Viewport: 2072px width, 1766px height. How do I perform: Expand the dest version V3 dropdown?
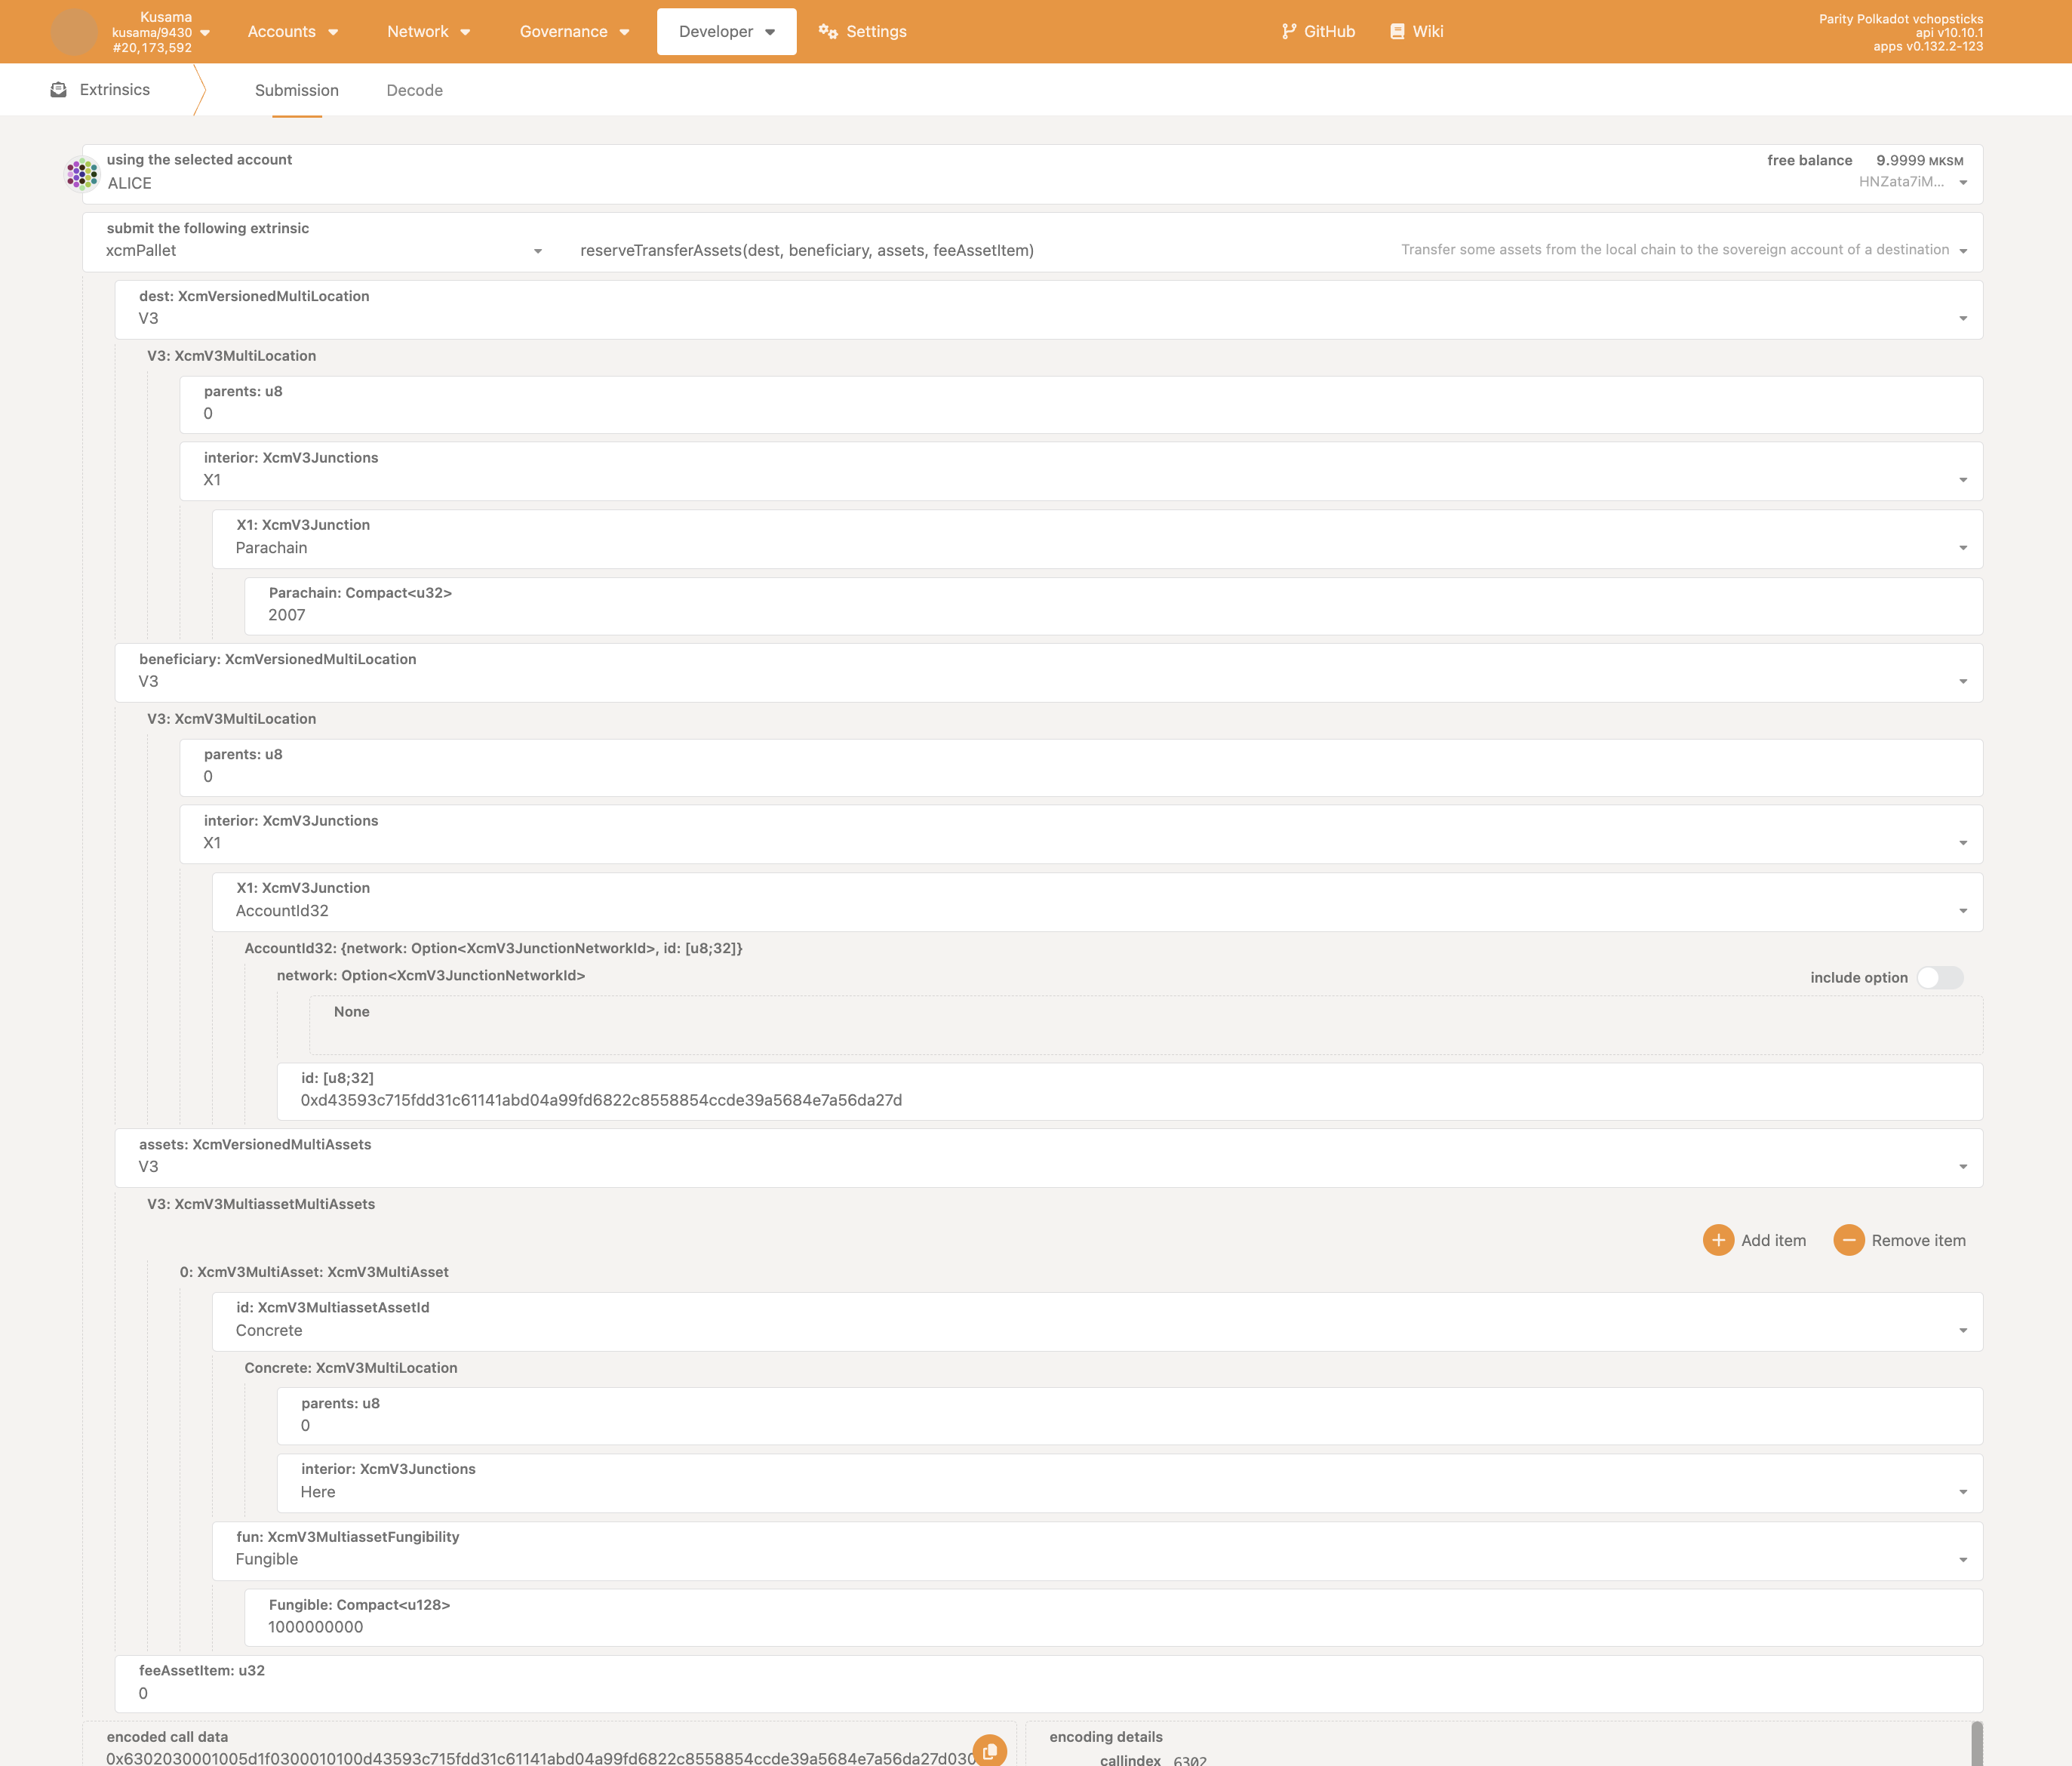tap(1048, 318)
